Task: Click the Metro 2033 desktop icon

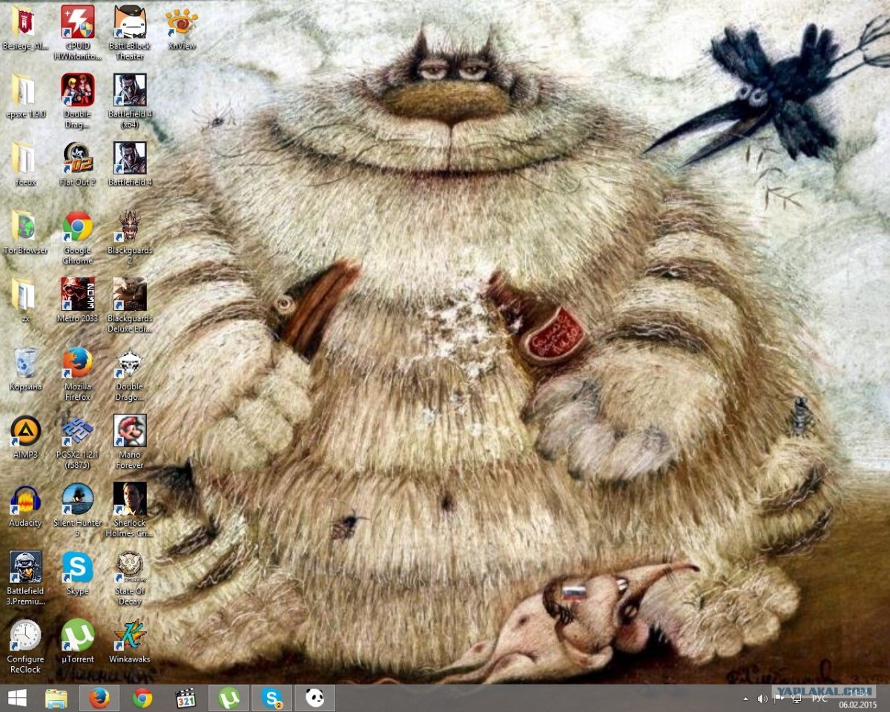Action: 77,294
